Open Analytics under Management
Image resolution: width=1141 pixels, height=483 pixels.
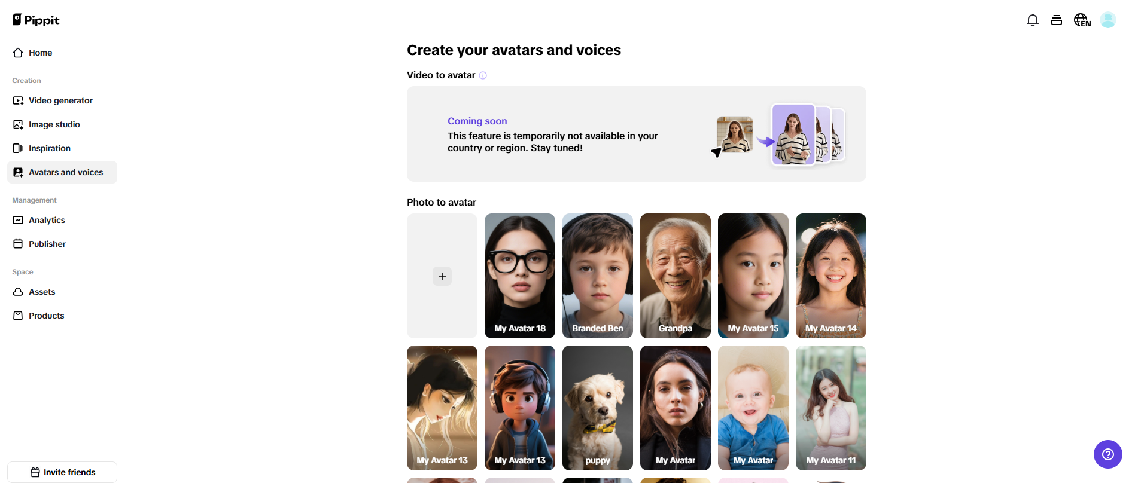(x=47, y=220)
